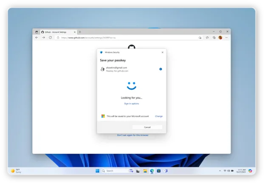Viewport: 265px width, 184px height.
Task: Close the Edge browser window
Action: [x=228, y=32]
